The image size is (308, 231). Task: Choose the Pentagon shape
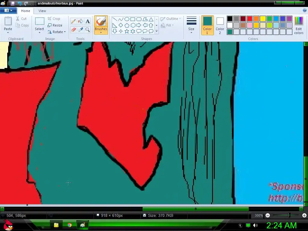pyautogui.click(x=127, y=25)
